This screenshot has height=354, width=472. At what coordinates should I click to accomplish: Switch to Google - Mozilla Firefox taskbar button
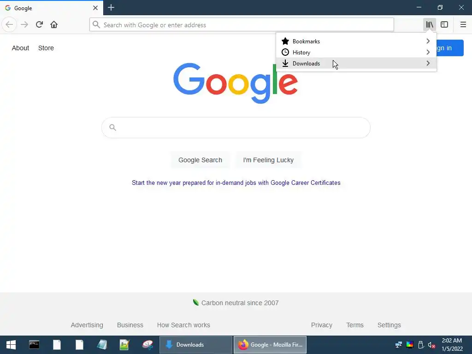coord(270,345)
